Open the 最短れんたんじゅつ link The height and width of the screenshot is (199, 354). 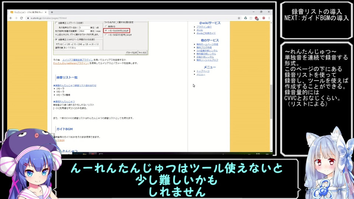tap(64, 102)
